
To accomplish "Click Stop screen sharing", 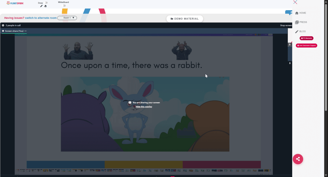I will [x=286, y=25].
